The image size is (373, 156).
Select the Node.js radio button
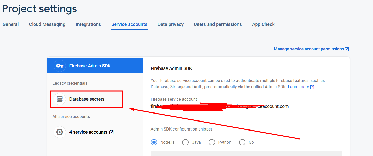pos(154,142)
